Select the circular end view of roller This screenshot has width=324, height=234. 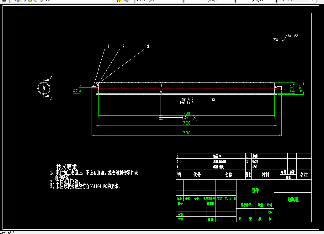coord(44,88)
